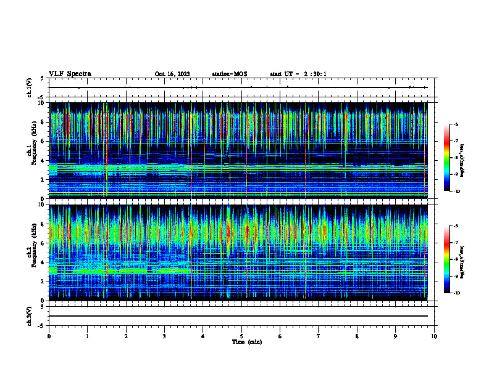Click time axis tick label "6"
This screenshot has height=377, width=489.
pos(280,336)
